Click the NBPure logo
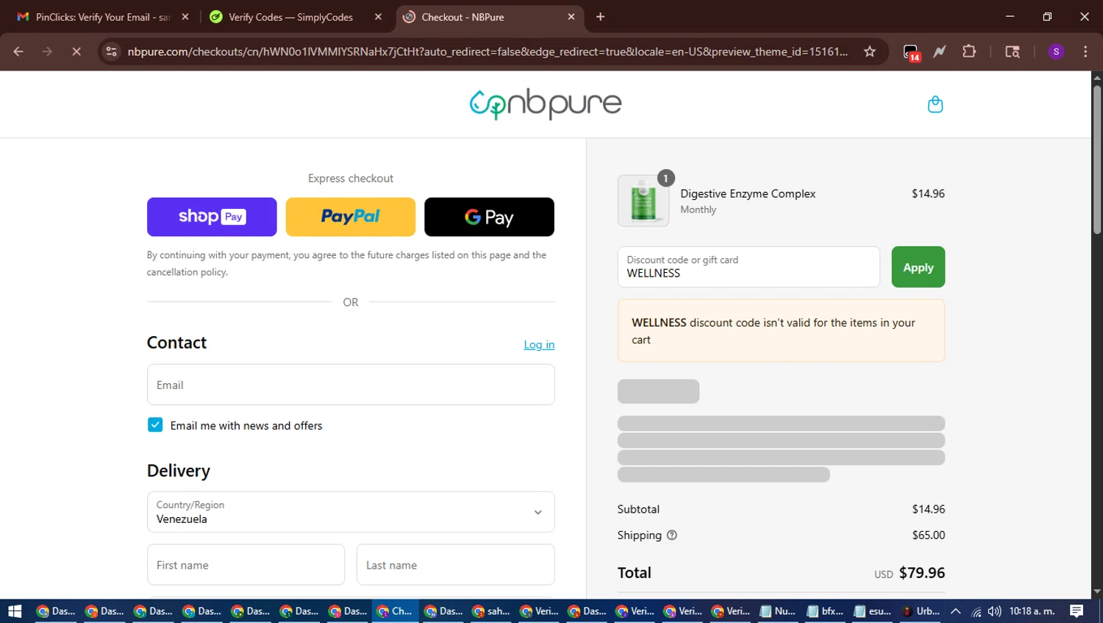This screenshot has height=623, width=1103. tap(546, 104)
